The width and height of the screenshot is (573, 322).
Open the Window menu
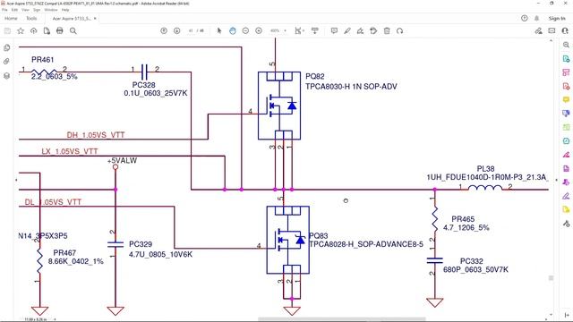coord(51,10)
